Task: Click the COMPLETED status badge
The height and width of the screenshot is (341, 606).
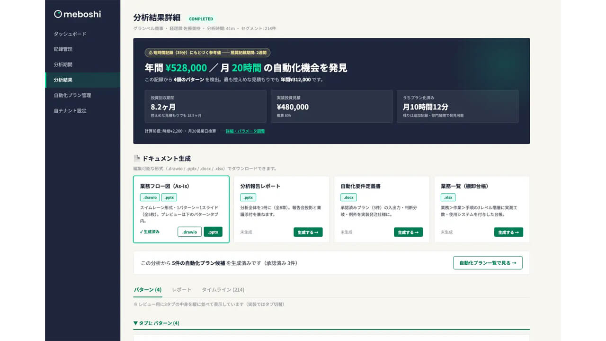Action: 201,19
